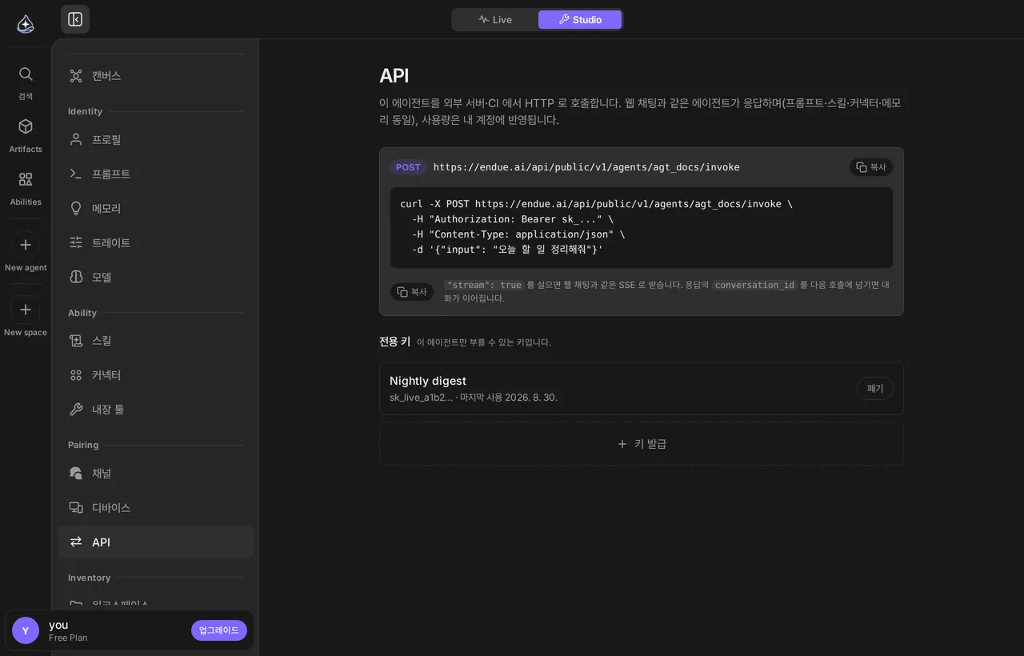Select the 스킬 sidebar item
Viewport: 1024px width, 656px height.
coord(156,341)
